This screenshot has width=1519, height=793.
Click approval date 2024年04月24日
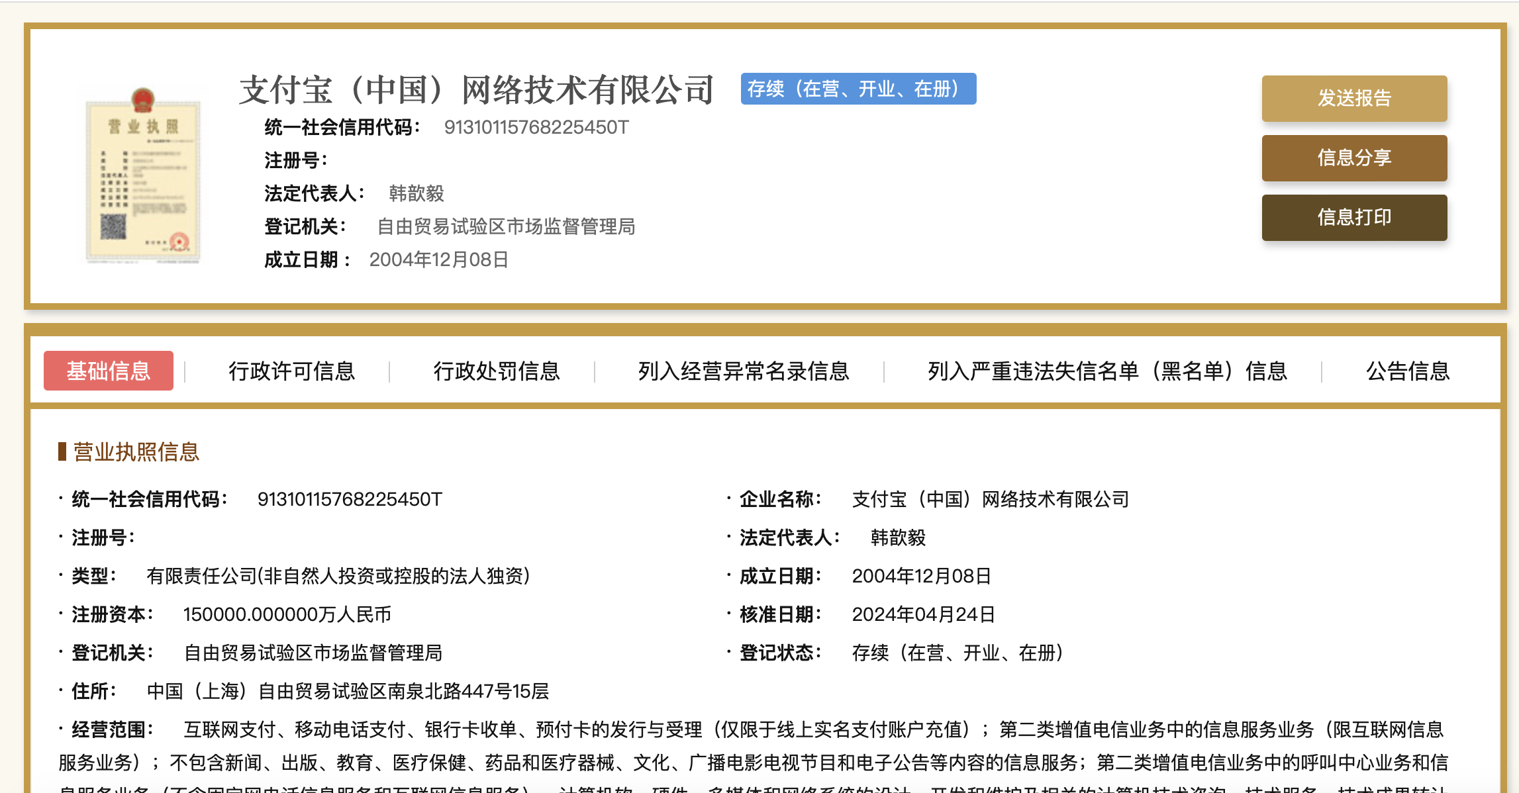pyautogui.click(x=923, y=614)
